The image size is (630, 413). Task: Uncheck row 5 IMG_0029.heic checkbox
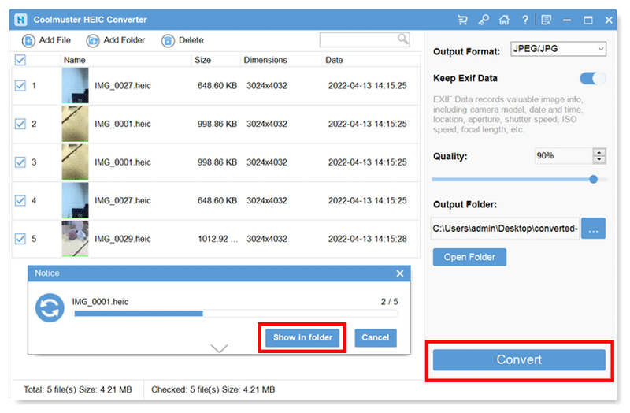20,239
